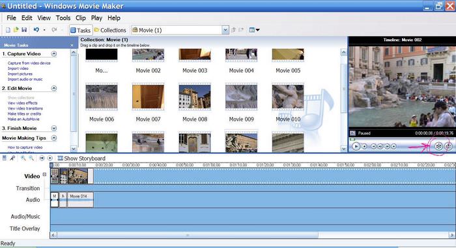Play the preview monitor video

356,146
